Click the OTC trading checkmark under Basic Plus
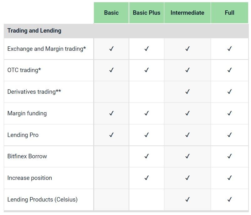251x215 pixels. click(x=146, y=70)
